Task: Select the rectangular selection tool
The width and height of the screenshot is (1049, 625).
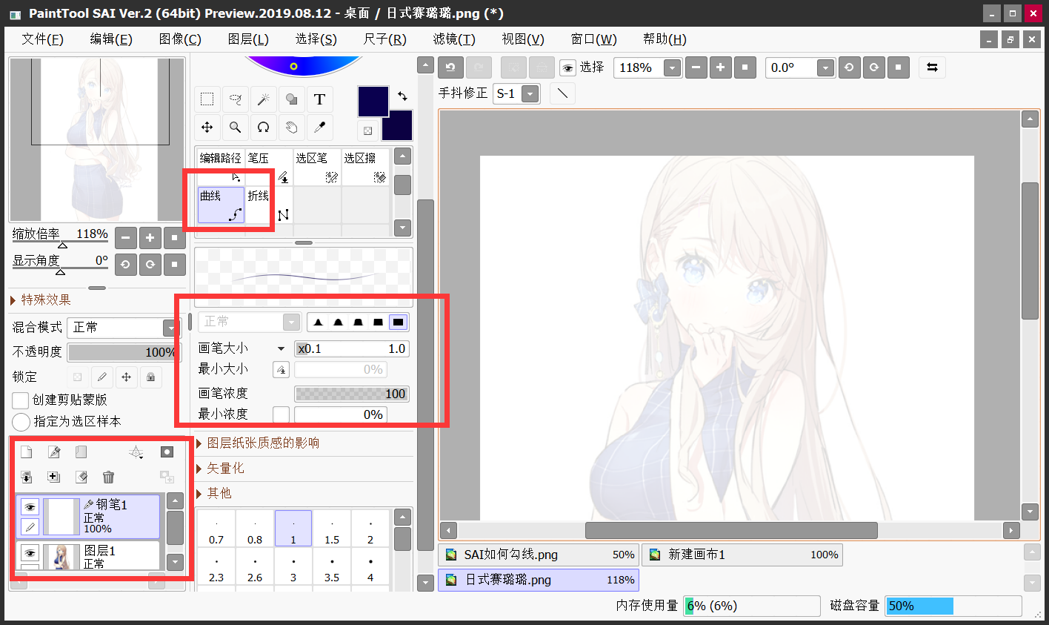Action: (x=207, y=99)
